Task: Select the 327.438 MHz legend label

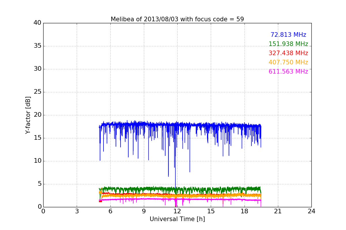Action: pyautogui.click(x=288, y=53)
